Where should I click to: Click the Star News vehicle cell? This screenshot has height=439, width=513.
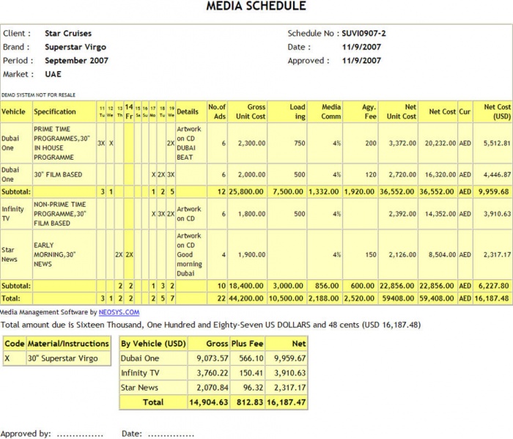(16, 254)
